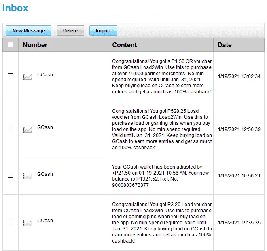This screenshot has height=251, width=267.
Task: Click the date 1/19/2021 13:02:34
Action: tap(239, 76)
